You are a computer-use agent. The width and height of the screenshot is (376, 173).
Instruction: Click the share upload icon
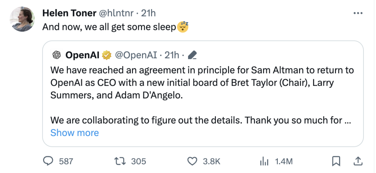click(x=357, y=161)
